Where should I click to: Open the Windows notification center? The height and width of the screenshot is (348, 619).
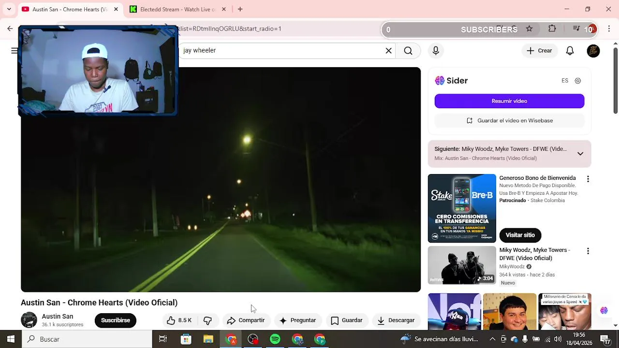605,339
